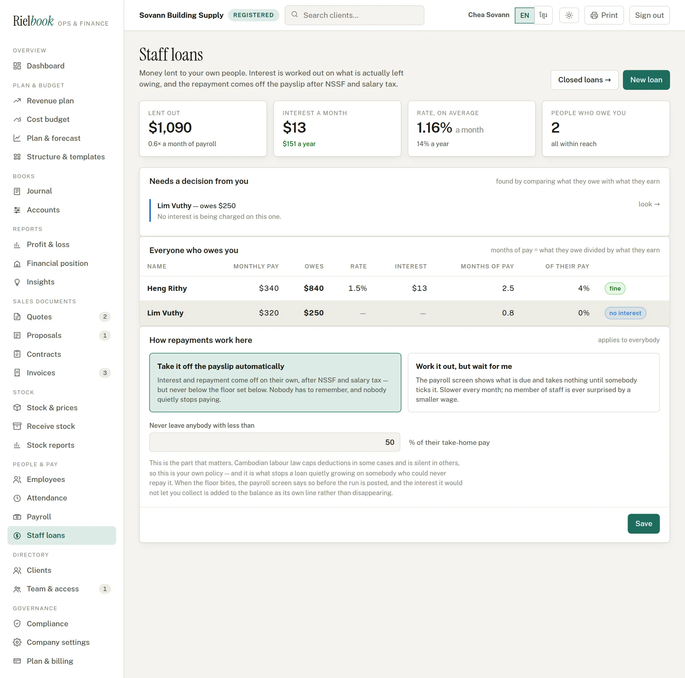685x678 pixels.
Task: Click the take-home pay percentage field
Action: click(x=274, y=442)
